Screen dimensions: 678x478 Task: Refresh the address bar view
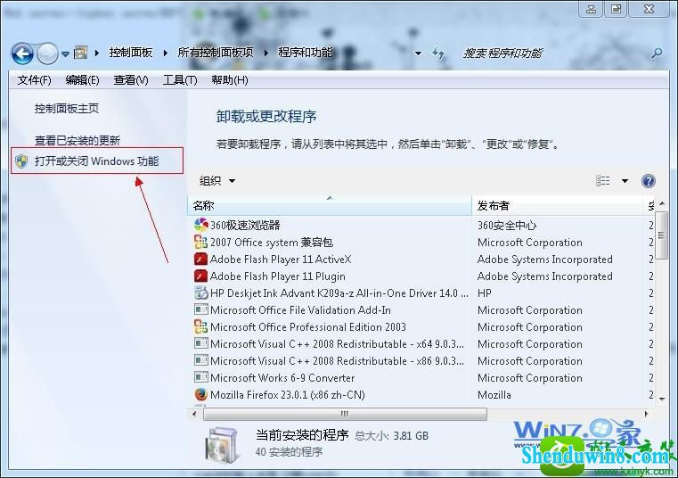(x=438, y=54)
